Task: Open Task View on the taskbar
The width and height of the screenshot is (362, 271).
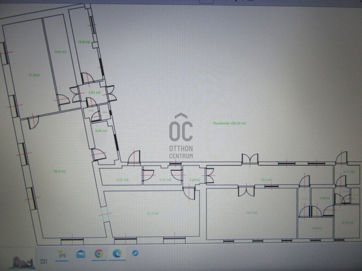Action: point(44,261)
